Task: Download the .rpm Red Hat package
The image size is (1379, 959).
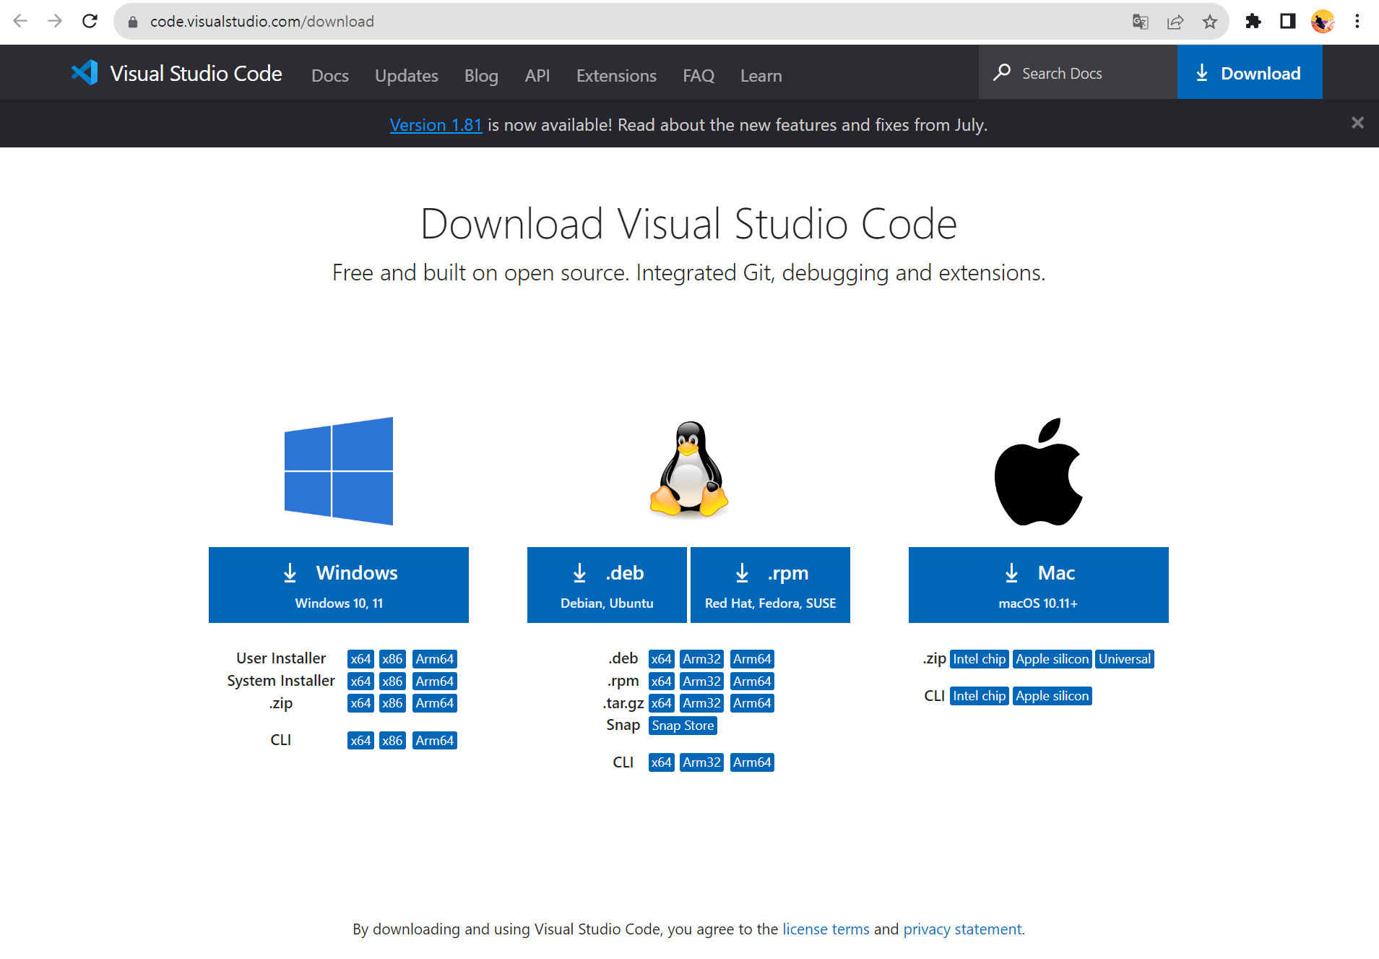Action: click(x=770, y=585)
